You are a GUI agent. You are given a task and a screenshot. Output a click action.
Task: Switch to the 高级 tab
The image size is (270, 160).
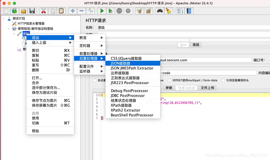click(x=196, y=45)
